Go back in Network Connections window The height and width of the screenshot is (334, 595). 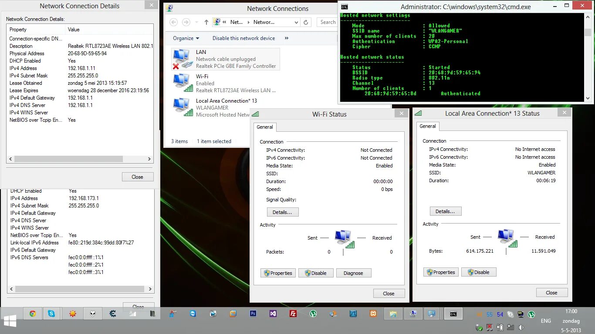[x=173, y=22]
